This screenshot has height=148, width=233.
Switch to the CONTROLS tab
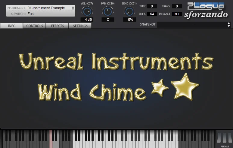coord(35,26)
